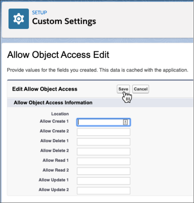The height and width of the screenshot is (203, 194).
Task: Click the Allow Update 1 text field
Action: (104, 181)
